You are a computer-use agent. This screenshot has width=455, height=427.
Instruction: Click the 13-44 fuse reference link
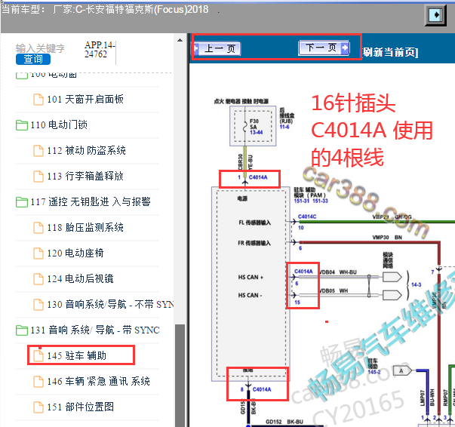coord(257,133)
